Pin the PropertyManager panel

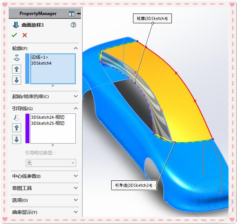coord(78,14)
